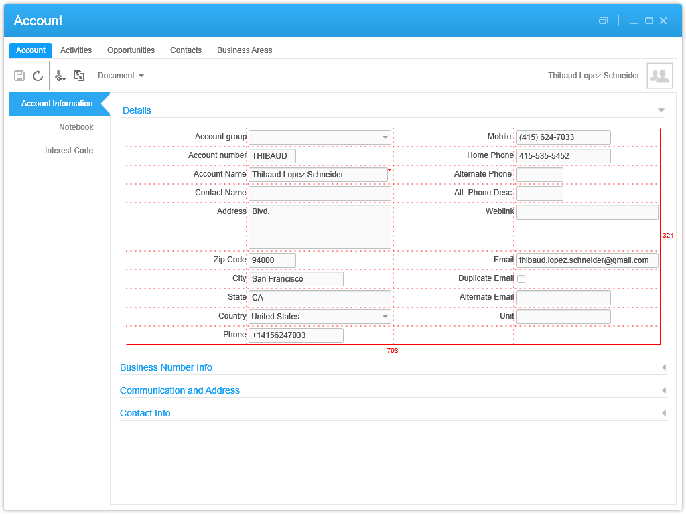Minimize the Account window
686x514 pixels.
634,21
